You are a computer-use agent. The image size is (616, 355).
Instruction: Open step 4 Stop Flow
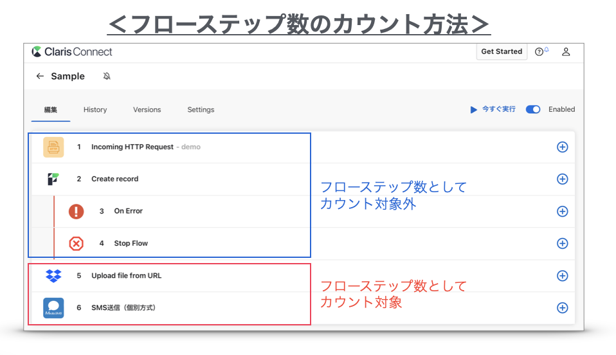coord(131,243)
